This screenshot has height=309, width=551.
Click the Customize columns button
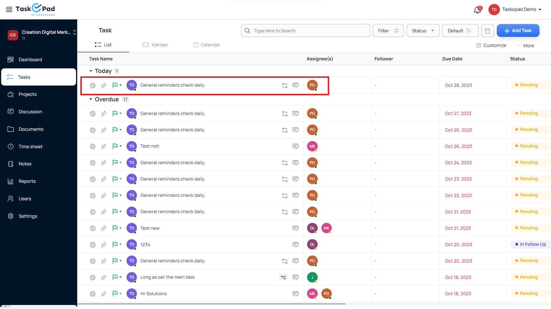(491, 45)
